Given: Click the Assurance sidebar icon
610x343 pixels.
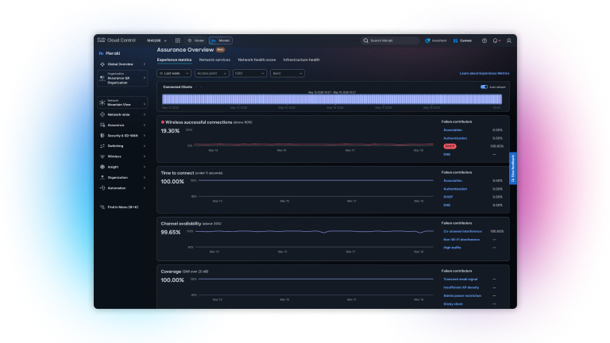Looking at the screenshot, I should point(102,125).
